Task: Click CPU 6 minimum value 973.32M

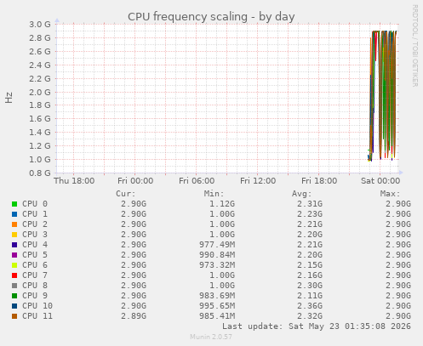Action: pyautogui.click(x=217, y=265)
